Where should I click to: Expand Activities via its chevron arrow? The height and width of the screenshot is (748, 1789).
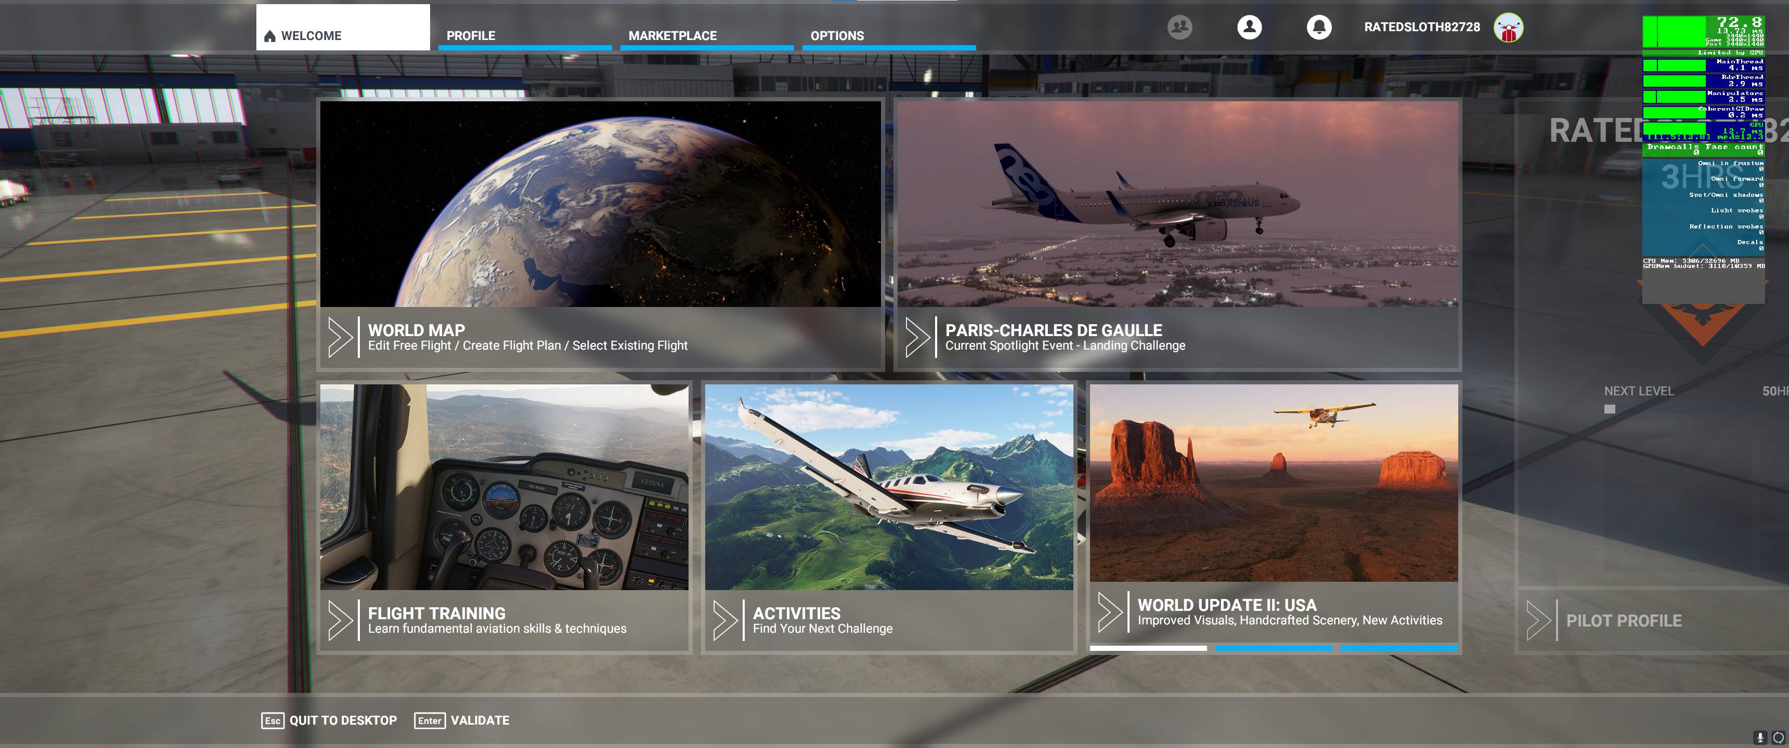click(724, 620)
